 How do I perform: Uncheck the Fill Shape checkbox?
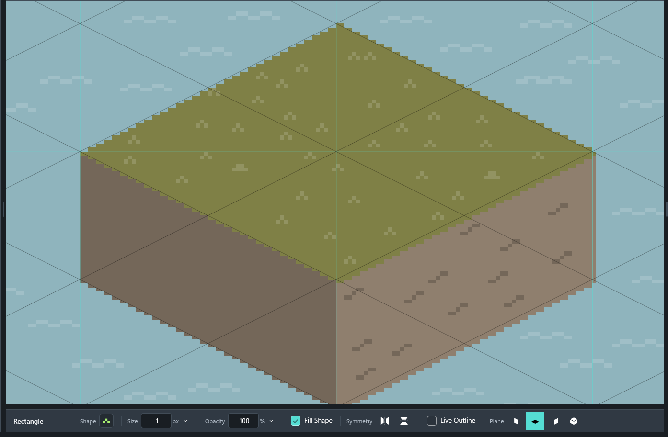296,421
